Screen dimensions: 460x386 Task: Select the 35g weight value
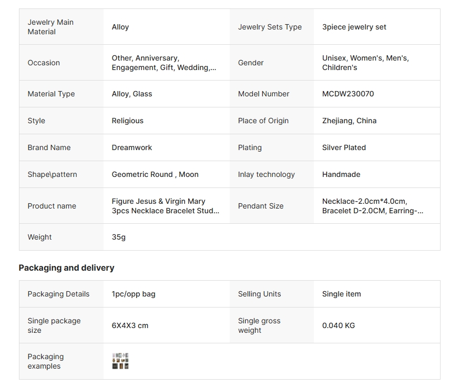pyautogui.click(x=119, y=237)
